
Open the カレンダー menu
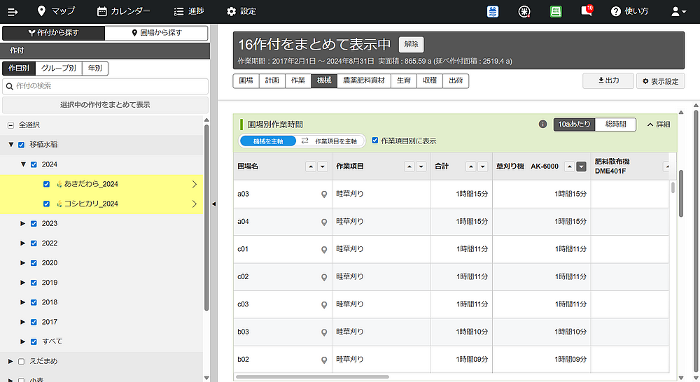pyautogui.click(x=123, y=11)
